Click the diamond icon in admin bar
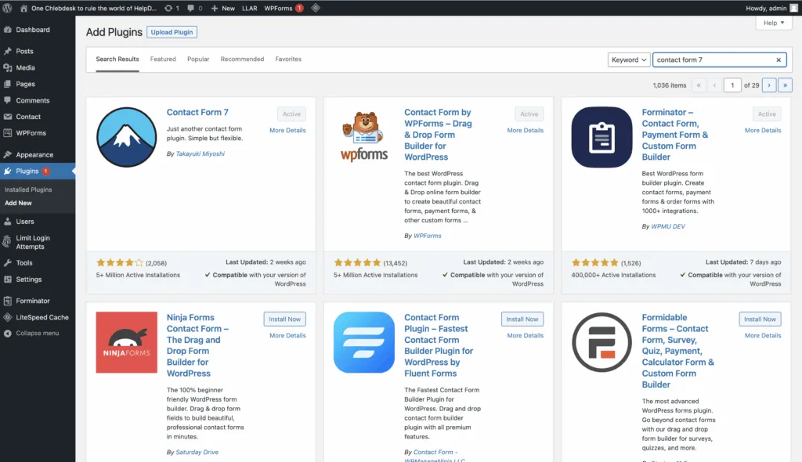This screenshot has width=802, height=462. [x=316, y=8]
